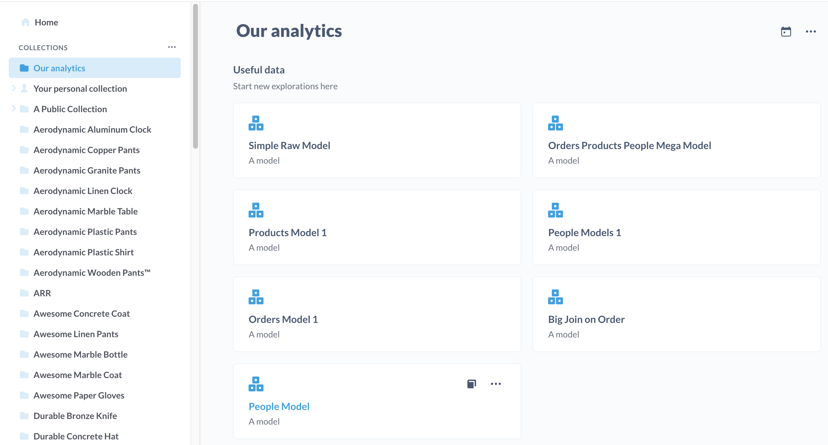Viewport: 828px width, 445px height.
Task: Open the People Model link
Action: tap(279, 406)
